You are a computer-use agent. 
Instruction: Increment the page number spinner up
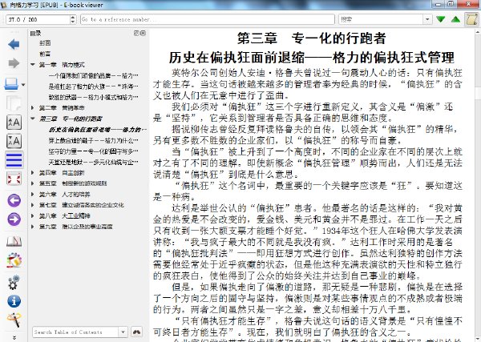pyautogui.click(x=73, y=17)
